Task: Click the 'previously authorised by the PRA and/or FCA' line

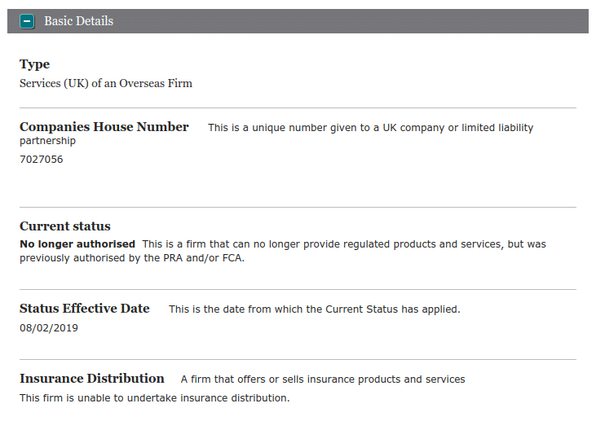Action: pos(132,258)
